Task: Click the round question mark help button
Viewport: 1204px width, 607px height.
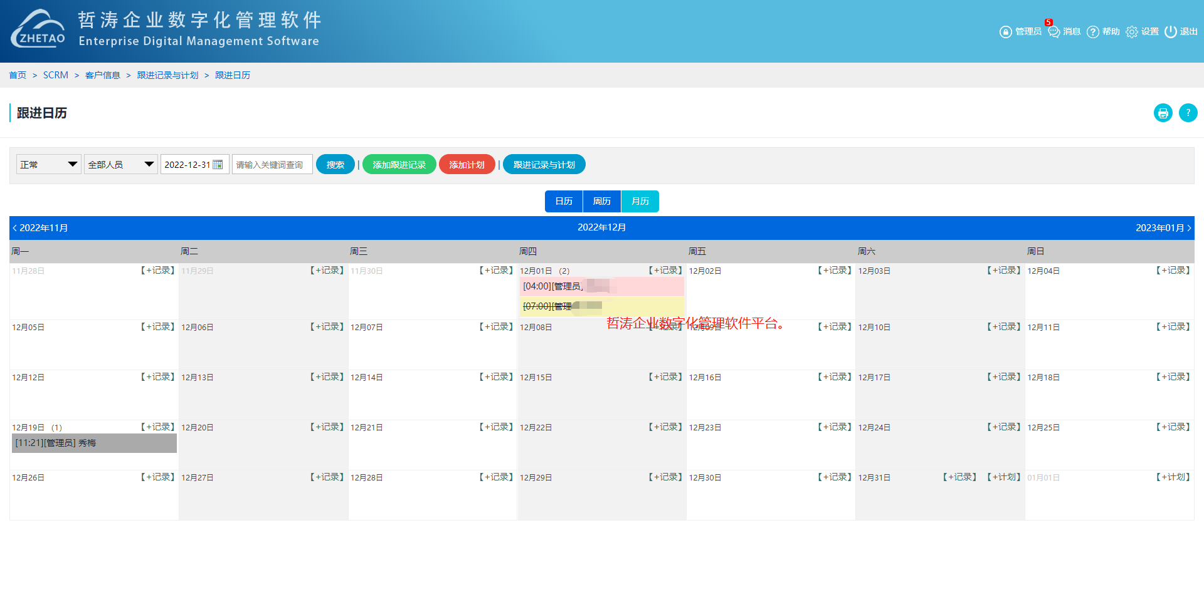Action: click(x=1188, y=113)
